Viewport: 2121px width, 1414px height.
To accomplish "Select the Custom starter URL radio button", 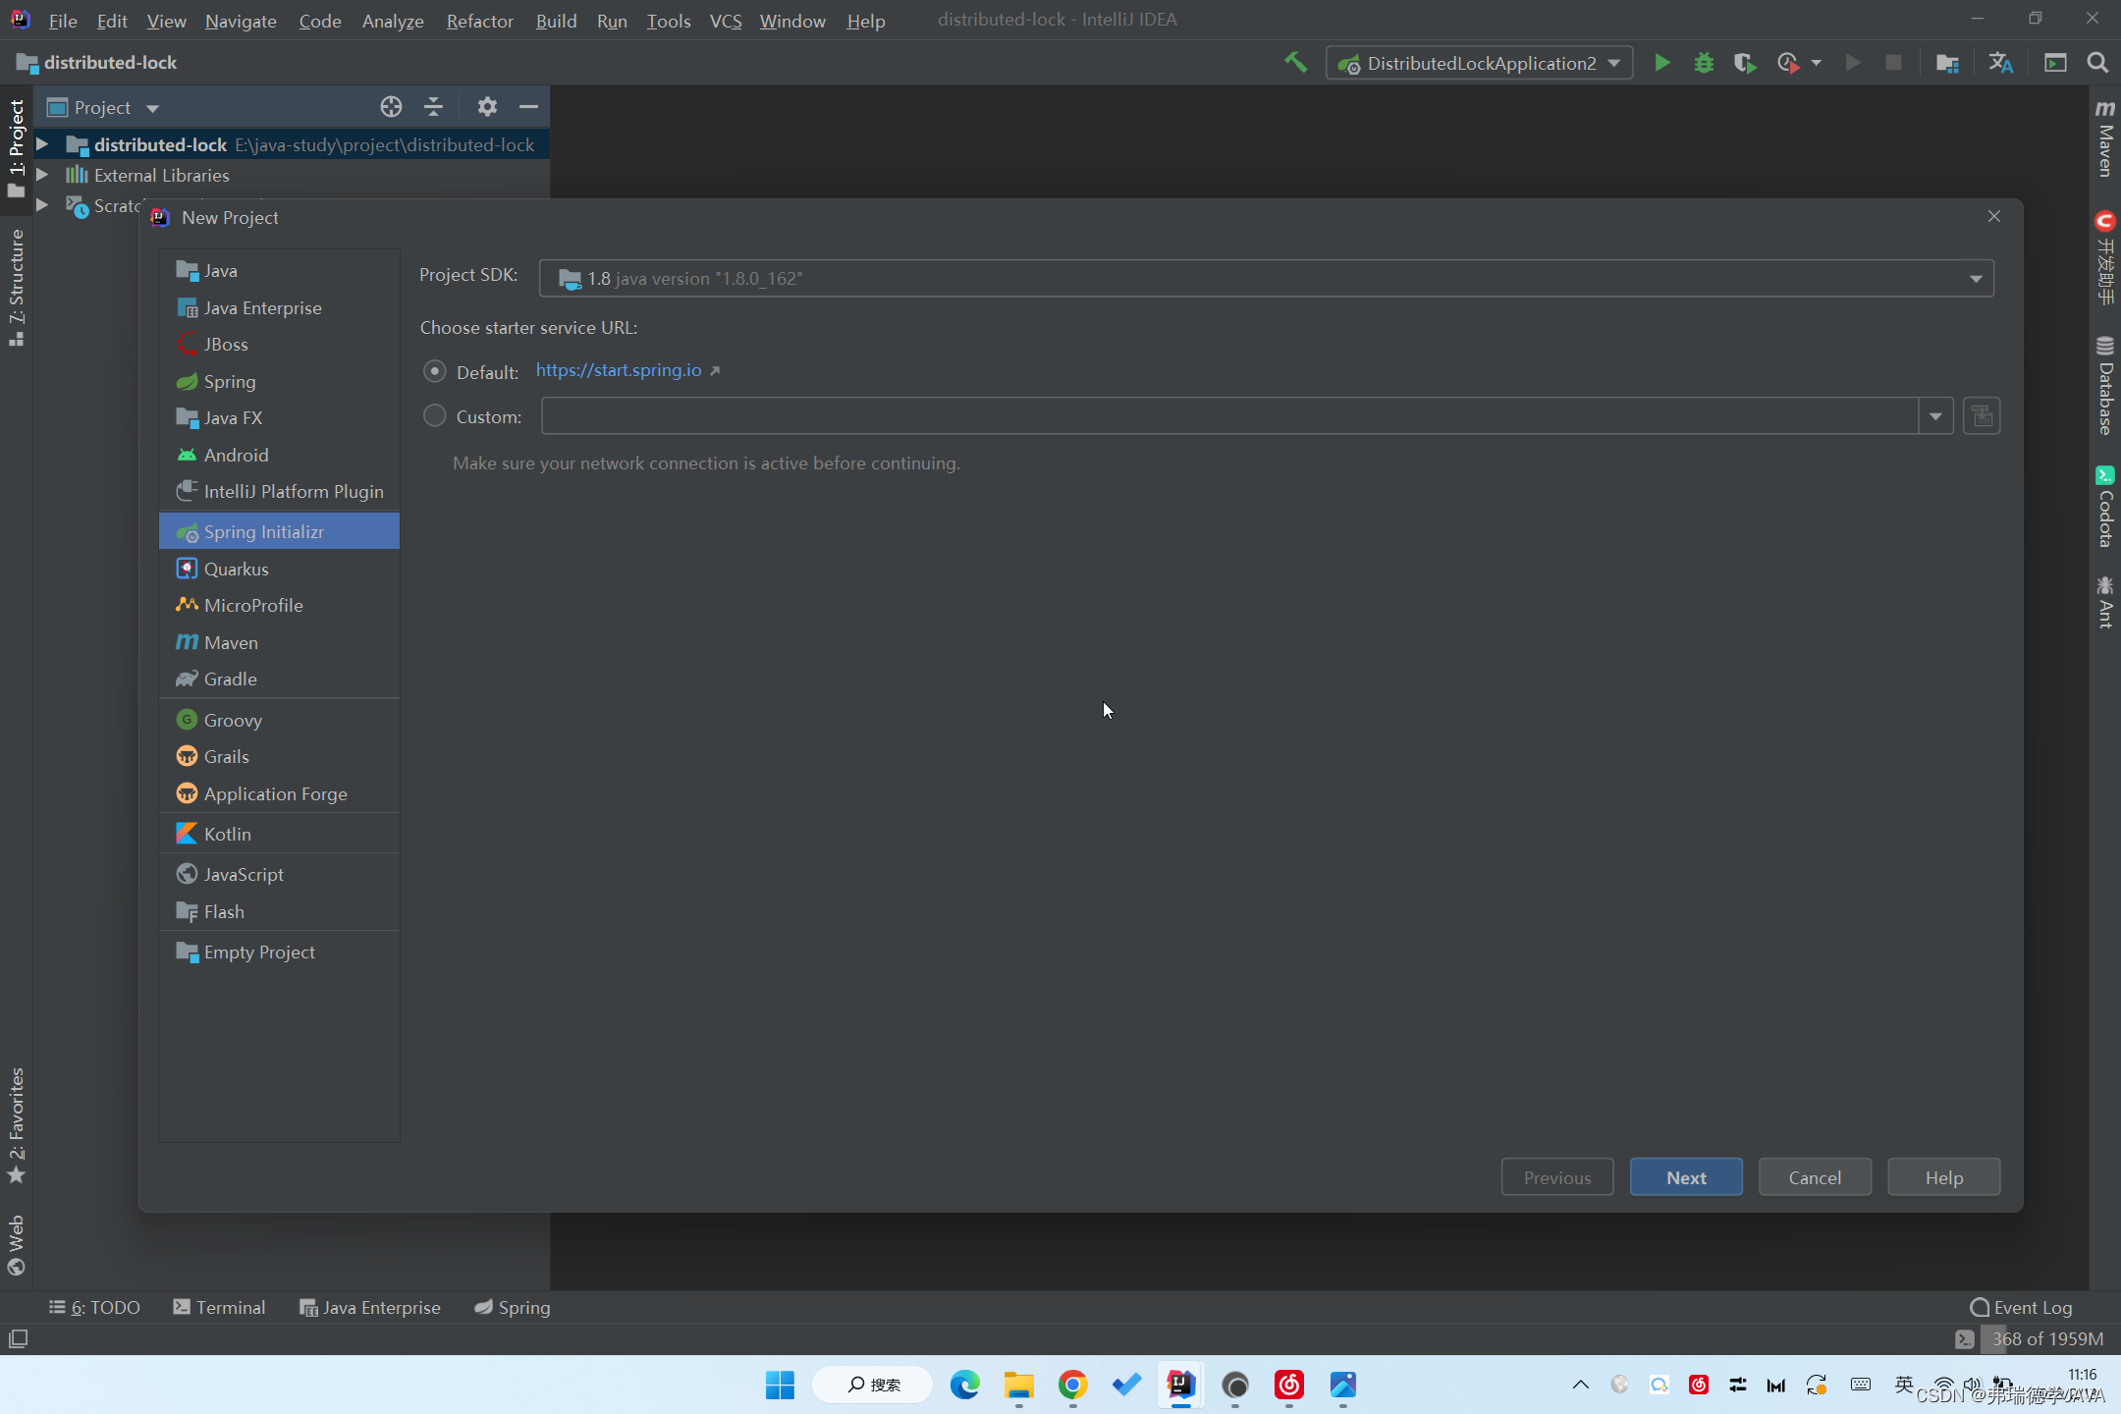I will point(434,415).
